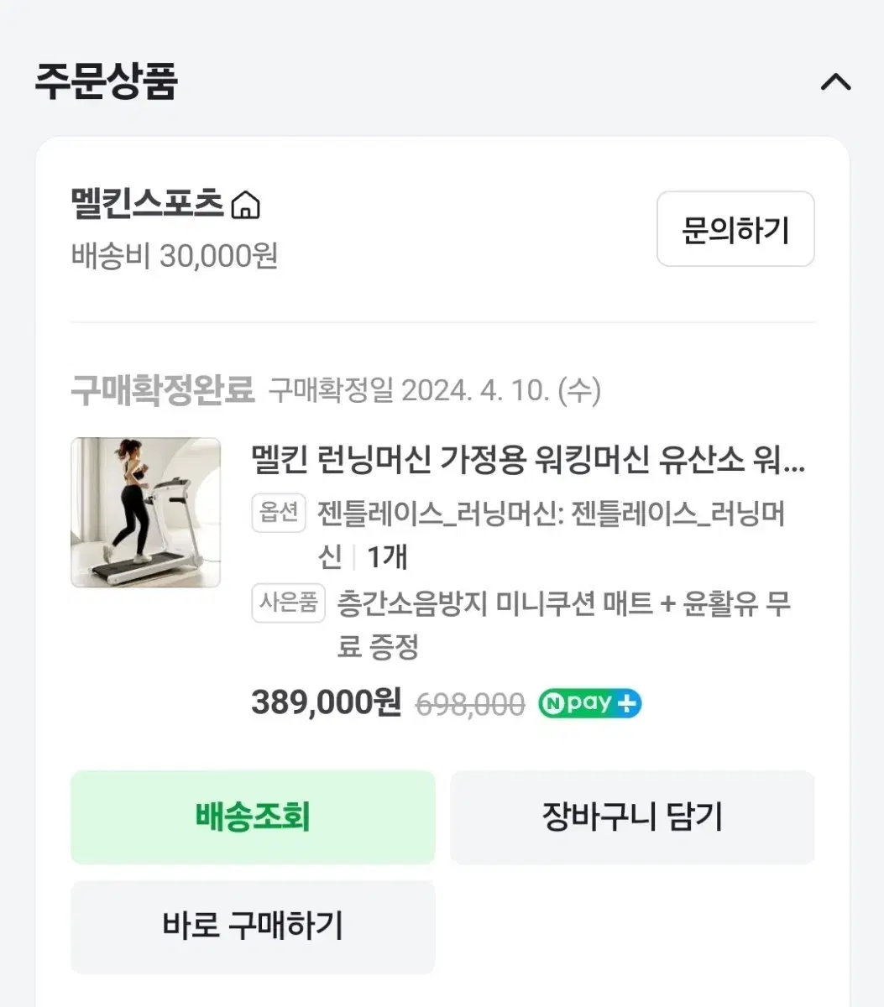Screen dimensions: 884x1007
Task: Click the 389,000원 sale price
Action: [x=327, y=702]
